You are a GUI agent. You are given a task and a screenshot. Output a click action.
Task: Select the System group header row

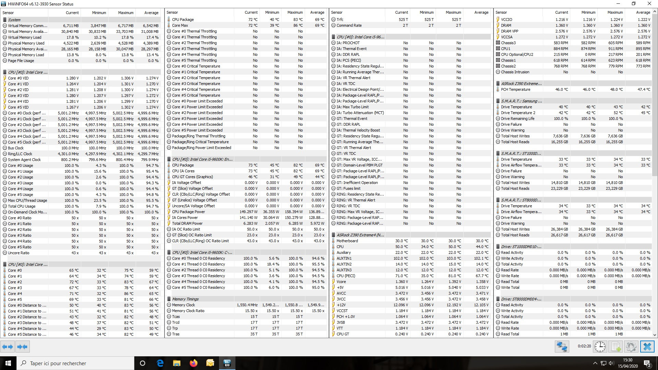(14, 20)
